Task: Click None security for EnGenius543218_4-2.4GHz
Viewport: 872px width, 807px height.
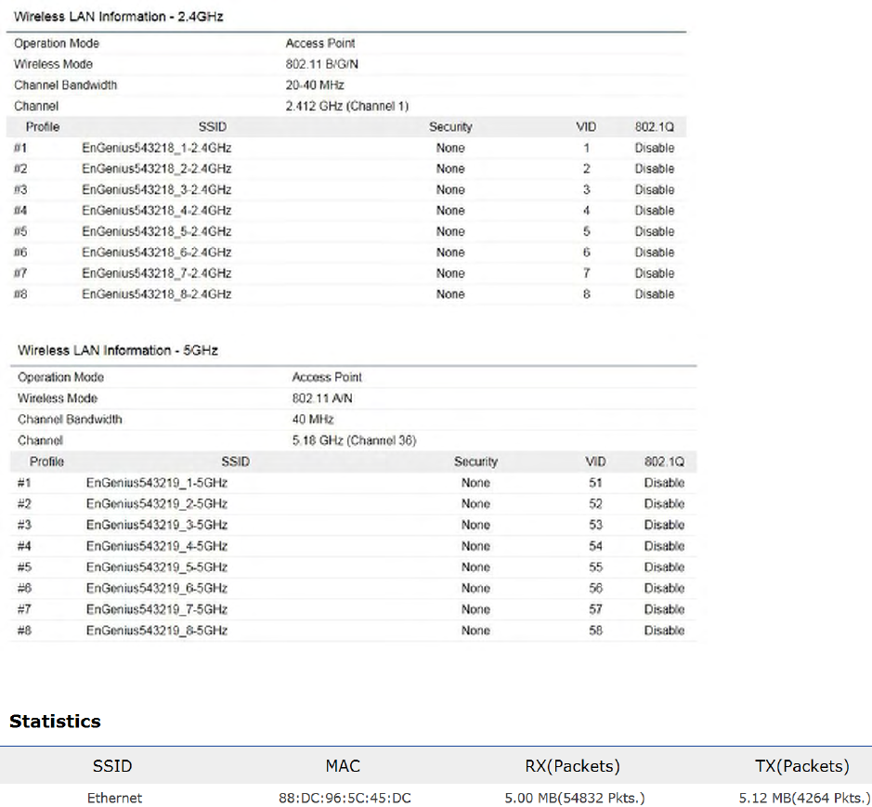Action: click(x=450, y=211)
